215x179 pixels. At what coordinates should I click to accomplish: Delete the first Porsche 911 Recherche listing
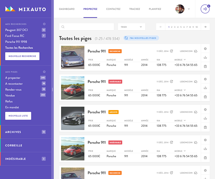pos(205,67)
